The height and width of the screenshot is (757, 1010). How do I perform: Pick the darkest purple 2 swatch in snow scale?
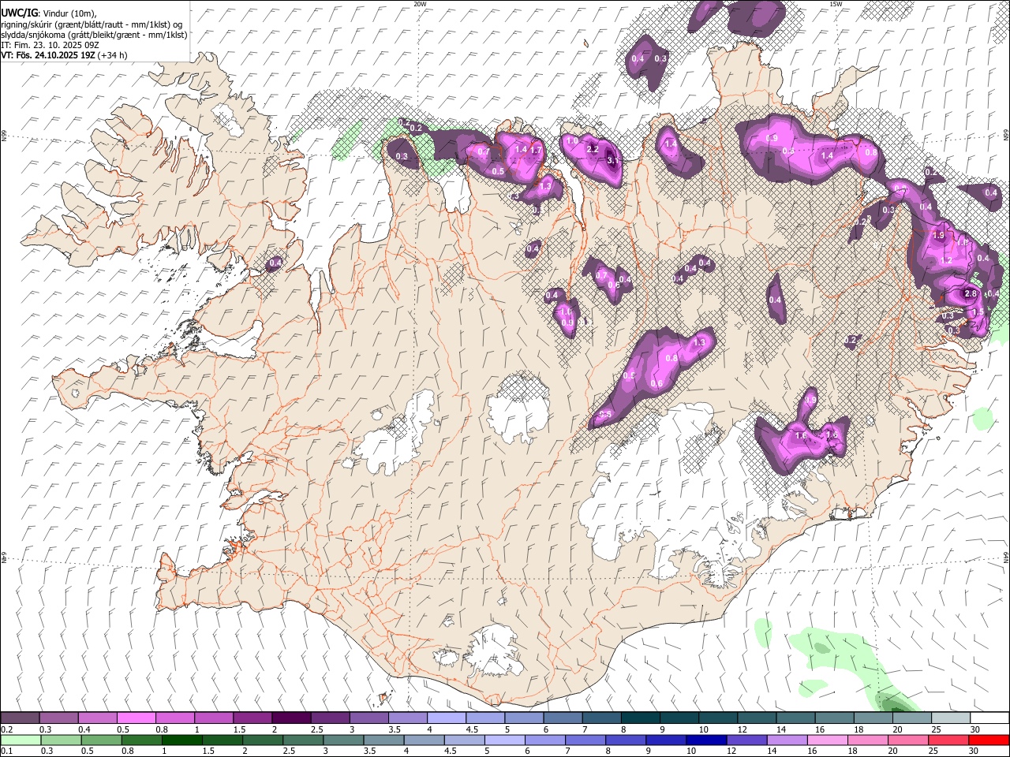coord(290,718)
